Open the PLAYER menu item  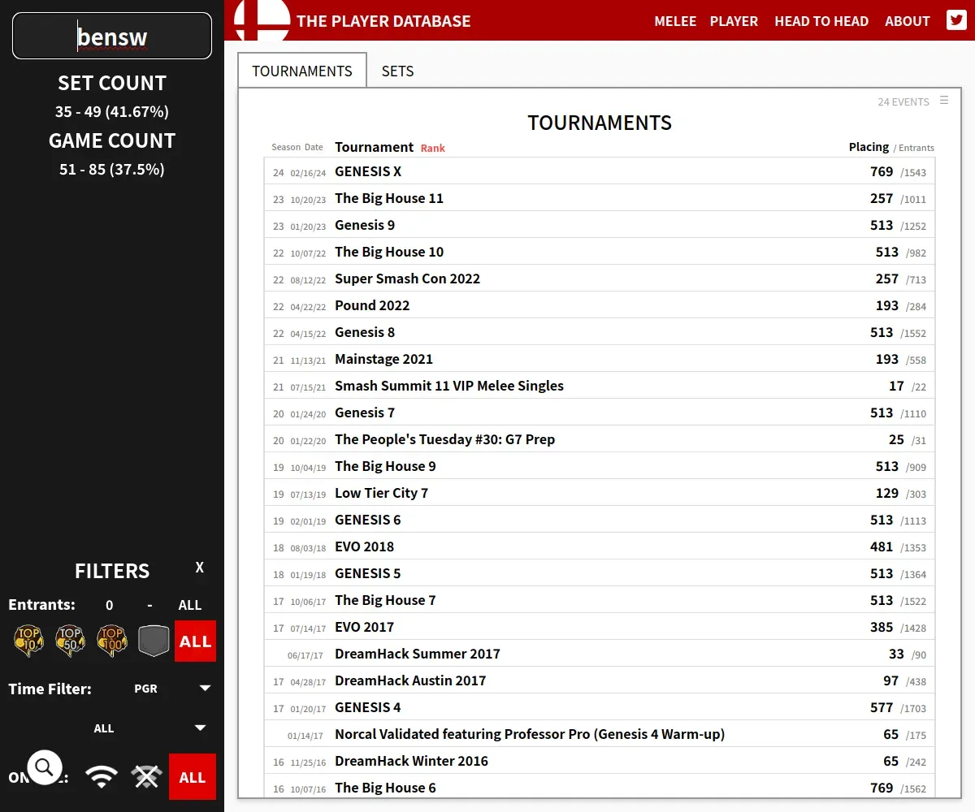point(734,21)
